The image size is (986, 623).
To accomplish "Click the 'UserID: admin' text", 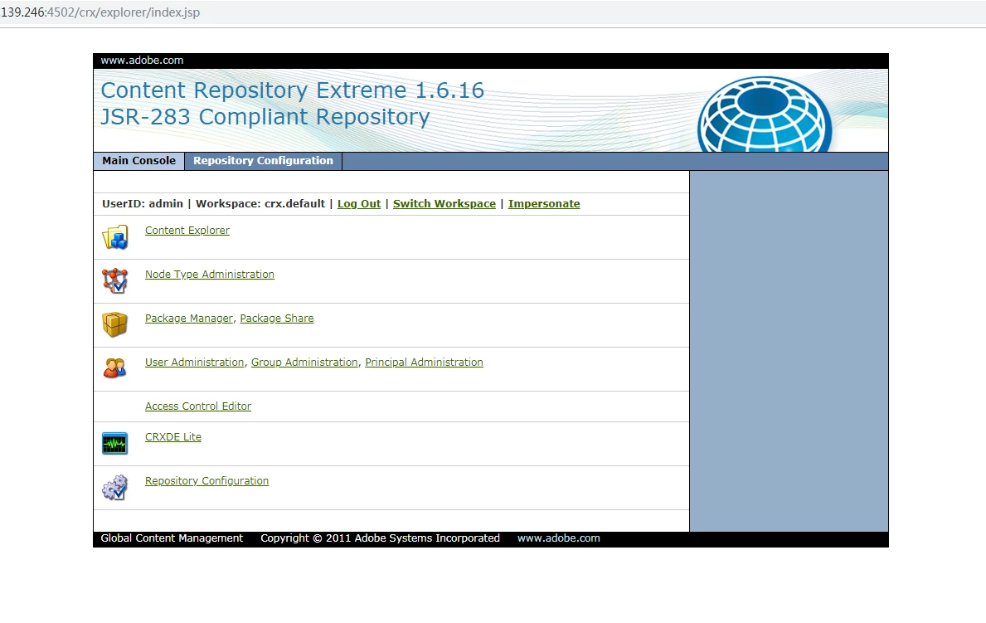I will click(143, 204).
